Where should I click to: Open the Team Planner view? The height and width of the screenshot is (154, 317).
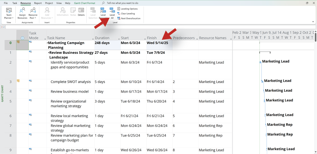pyautogui.click(x=9, y=13)
